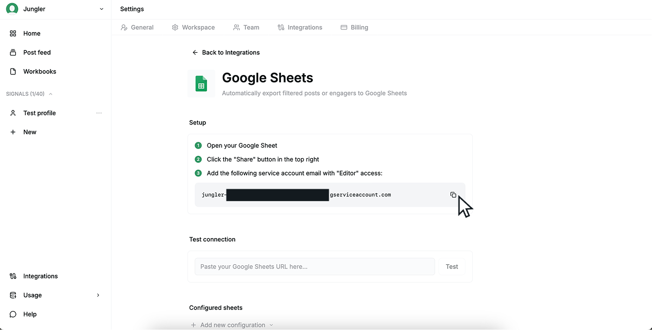Open the Team settings tab
Viewport: 652px width, 330px height.
tap(246, 27)
